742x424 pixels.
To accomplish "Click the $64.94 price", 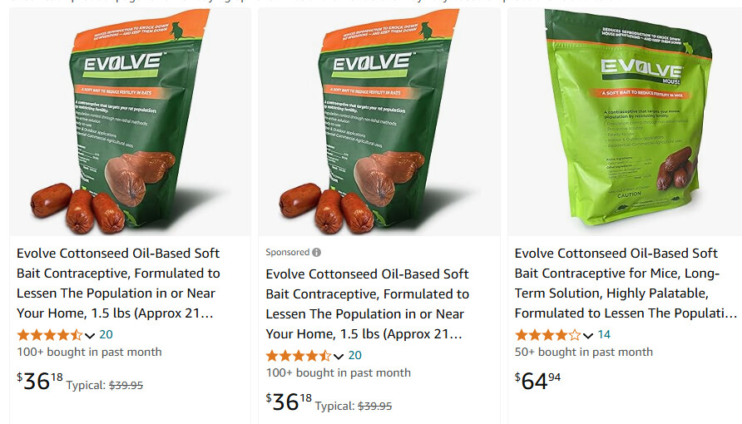I will [538, 381].
